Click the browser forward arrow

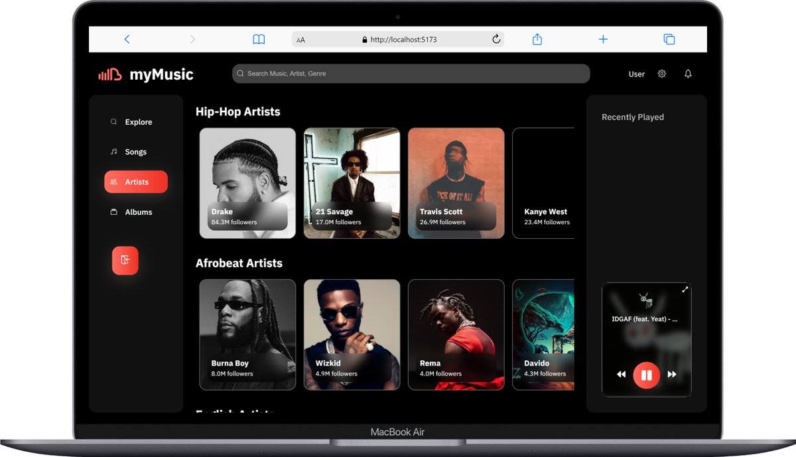[x=192, y=39]
